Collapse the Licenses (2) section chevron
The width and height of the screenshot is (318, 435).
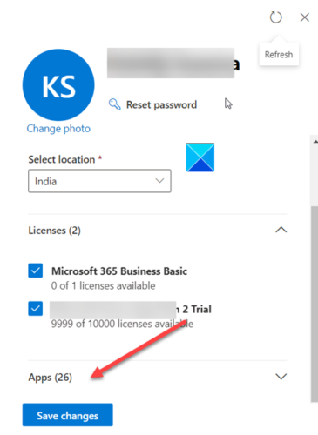click(x=281, y=231)
